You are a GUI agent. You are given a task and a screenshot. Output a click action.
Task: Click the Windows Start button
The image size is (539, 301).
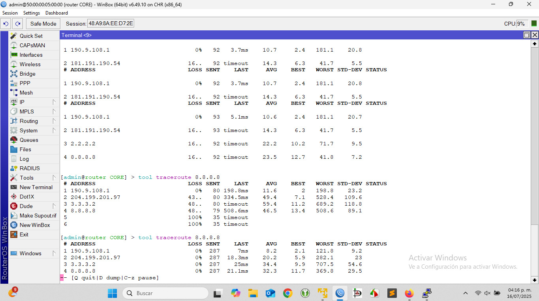[x=112, y=293]
